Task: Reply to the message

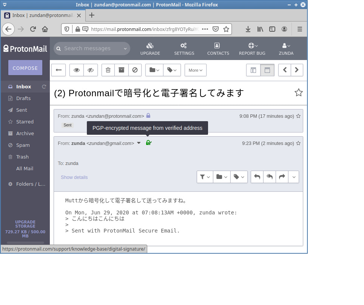Action: pos(257,177)
